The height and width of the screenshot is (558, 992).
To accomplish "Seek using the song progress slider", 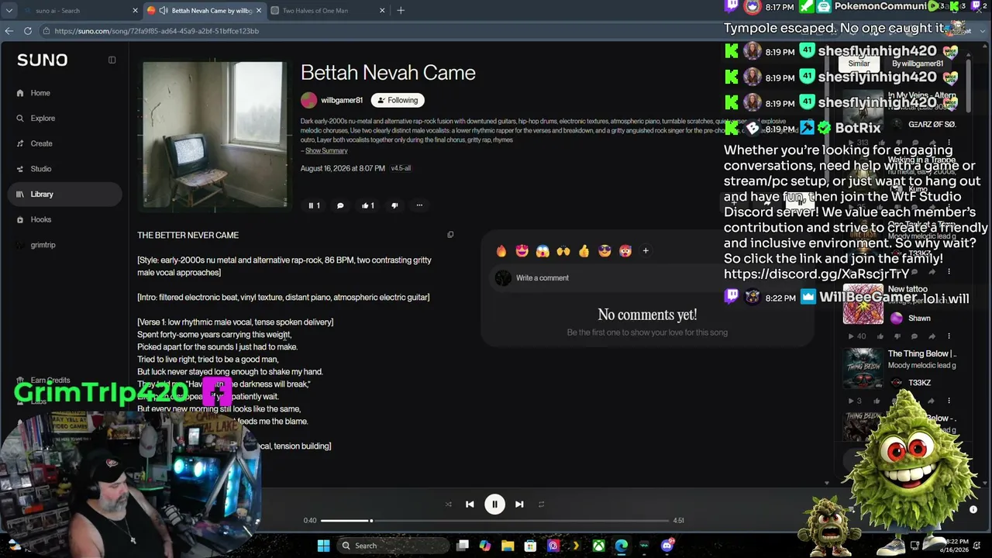I will (x=494, y=521).
